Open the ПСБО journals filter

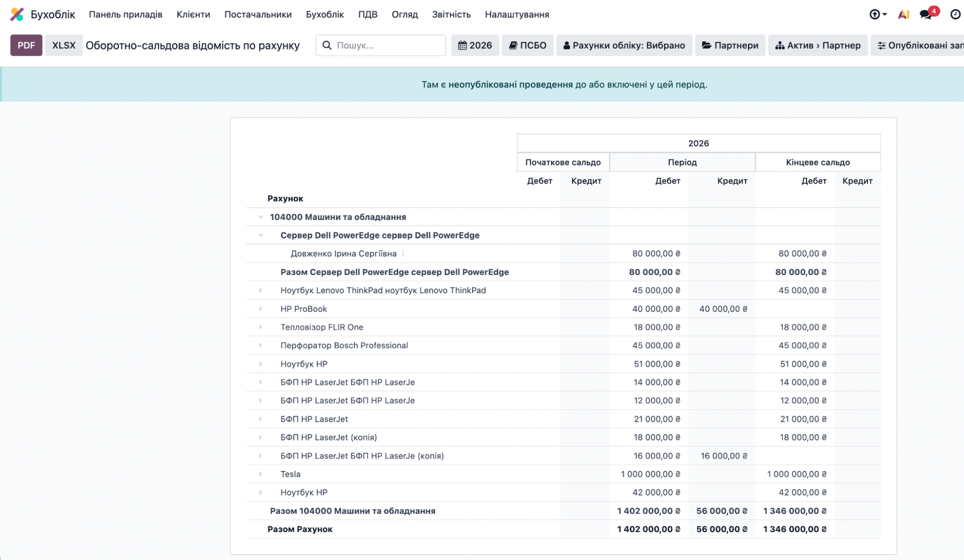(528, 45)
